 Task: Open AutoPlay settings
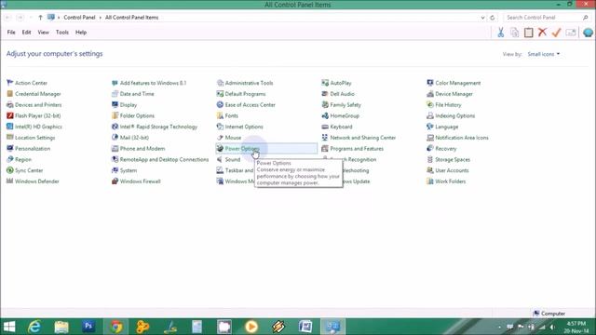[336, 83]
